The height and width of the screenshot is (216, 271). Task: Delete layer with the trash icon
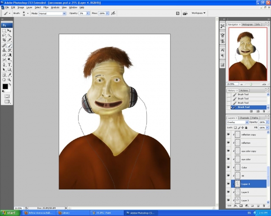click(x=264, y=206)
